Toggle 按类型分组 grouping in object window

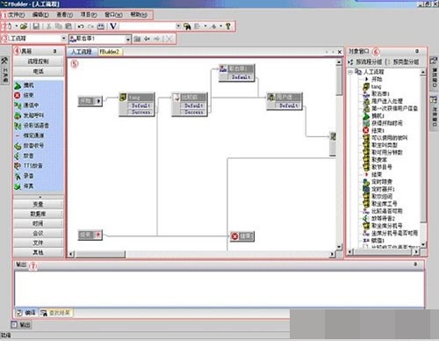coord(405,62)
